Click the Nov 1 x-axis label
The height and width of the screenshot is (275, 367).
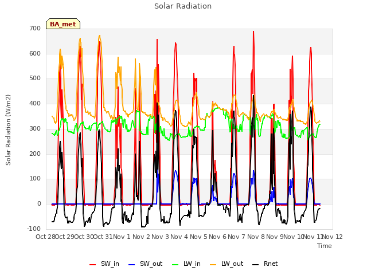(x=122, y=237)
